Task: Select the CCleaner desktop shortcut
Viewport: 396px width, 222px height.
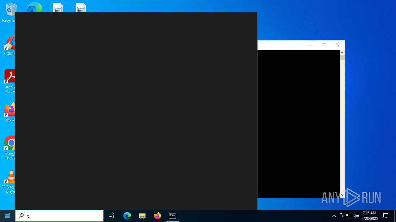Action: coord(9,46)
